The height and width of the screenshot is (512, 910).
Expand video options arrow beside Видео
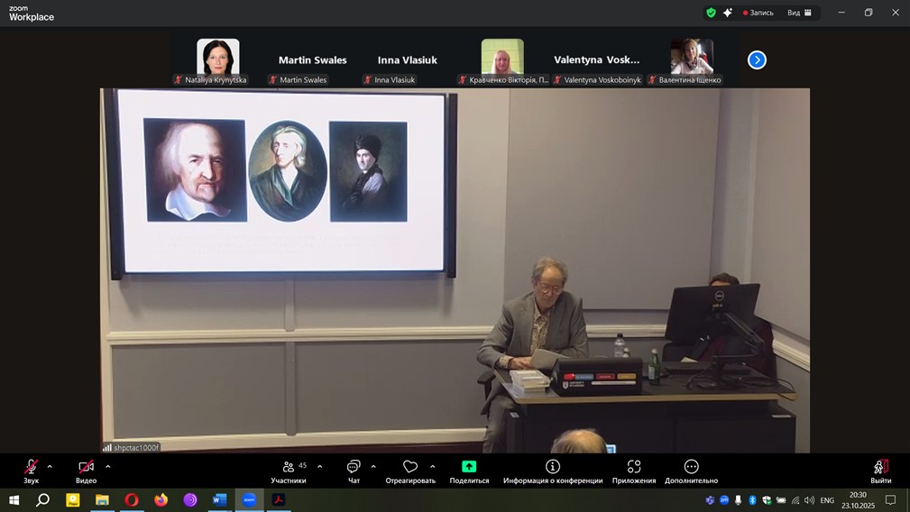[x=108, y=466]
